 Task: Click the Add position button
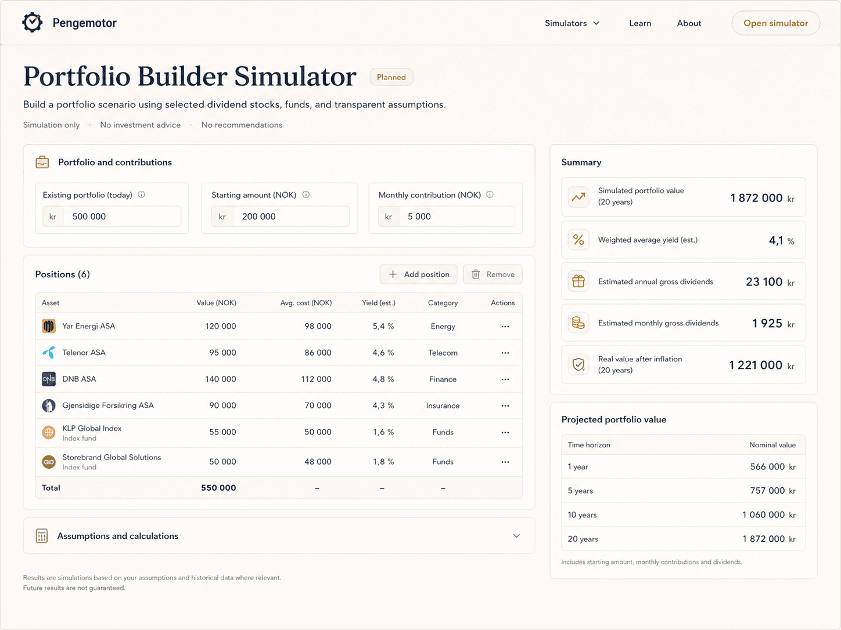(419, 274)
